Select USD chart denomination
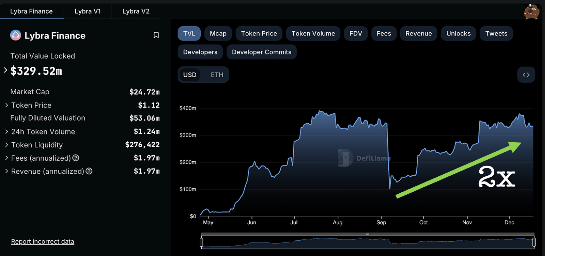571x256 pixels. [190, 75]
